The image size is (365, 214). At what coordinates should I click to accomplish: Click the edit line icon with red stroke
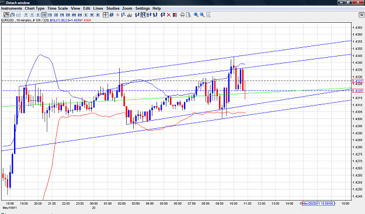(163, 15)
